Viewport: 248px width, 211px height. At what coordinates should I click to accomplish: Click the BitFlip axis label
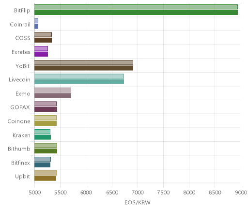click(22, 10)
